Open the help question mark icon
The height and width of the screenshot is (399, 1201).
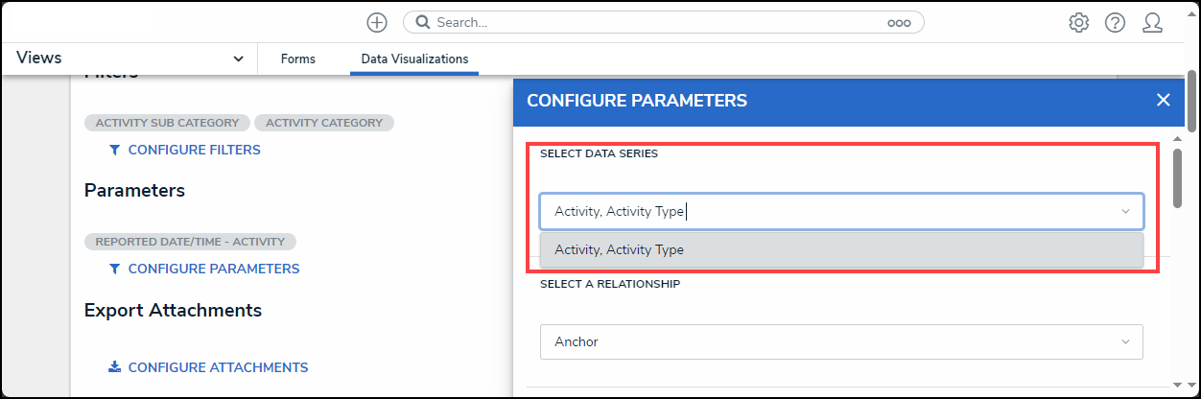[1115, 22]
